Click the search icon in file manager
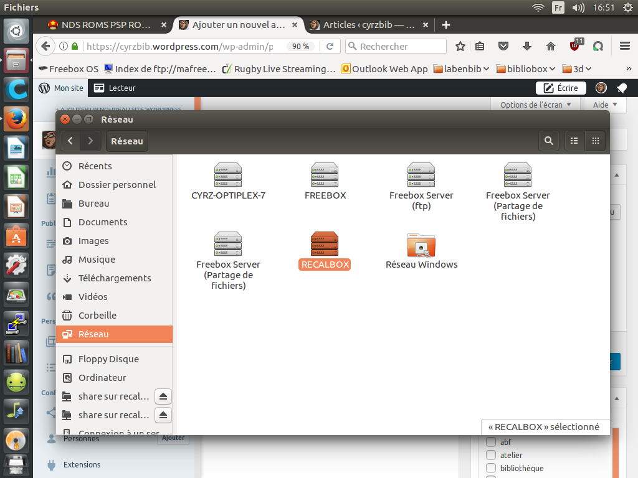The height and width of the screenshot is (478, 638). [x=548, y=141]
